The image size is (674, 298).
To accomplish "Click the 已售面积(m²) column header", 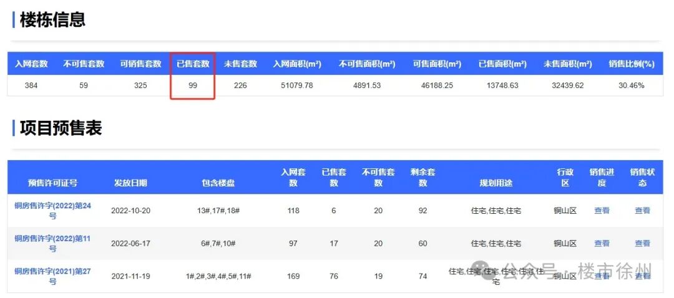I will (502, 64).
